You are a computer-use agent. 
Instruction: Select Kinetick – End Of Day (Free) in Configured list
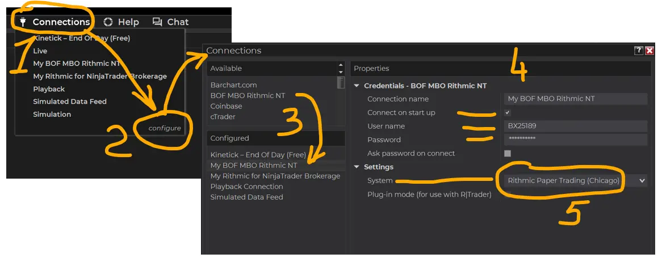tap(258, 155)
